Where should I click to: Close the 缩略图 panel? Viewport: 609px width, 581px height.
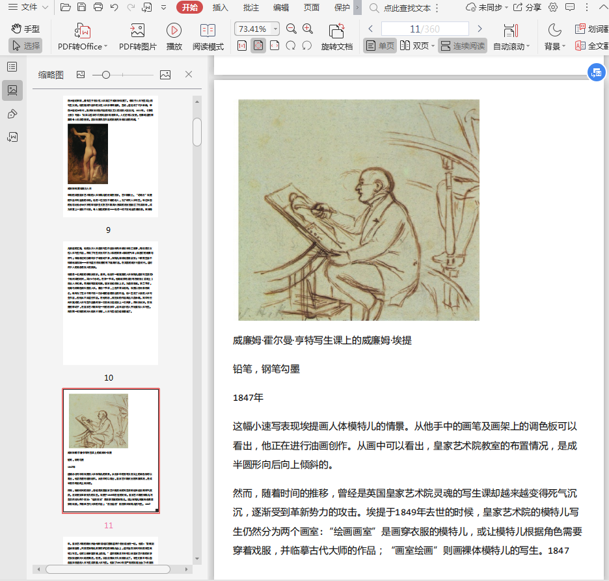point(189,74)
